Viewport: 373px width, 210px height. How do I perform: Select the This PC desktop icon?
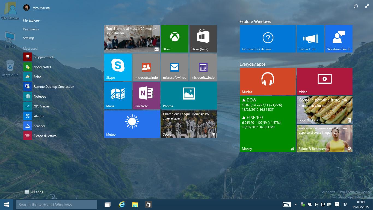click(10, 40)
